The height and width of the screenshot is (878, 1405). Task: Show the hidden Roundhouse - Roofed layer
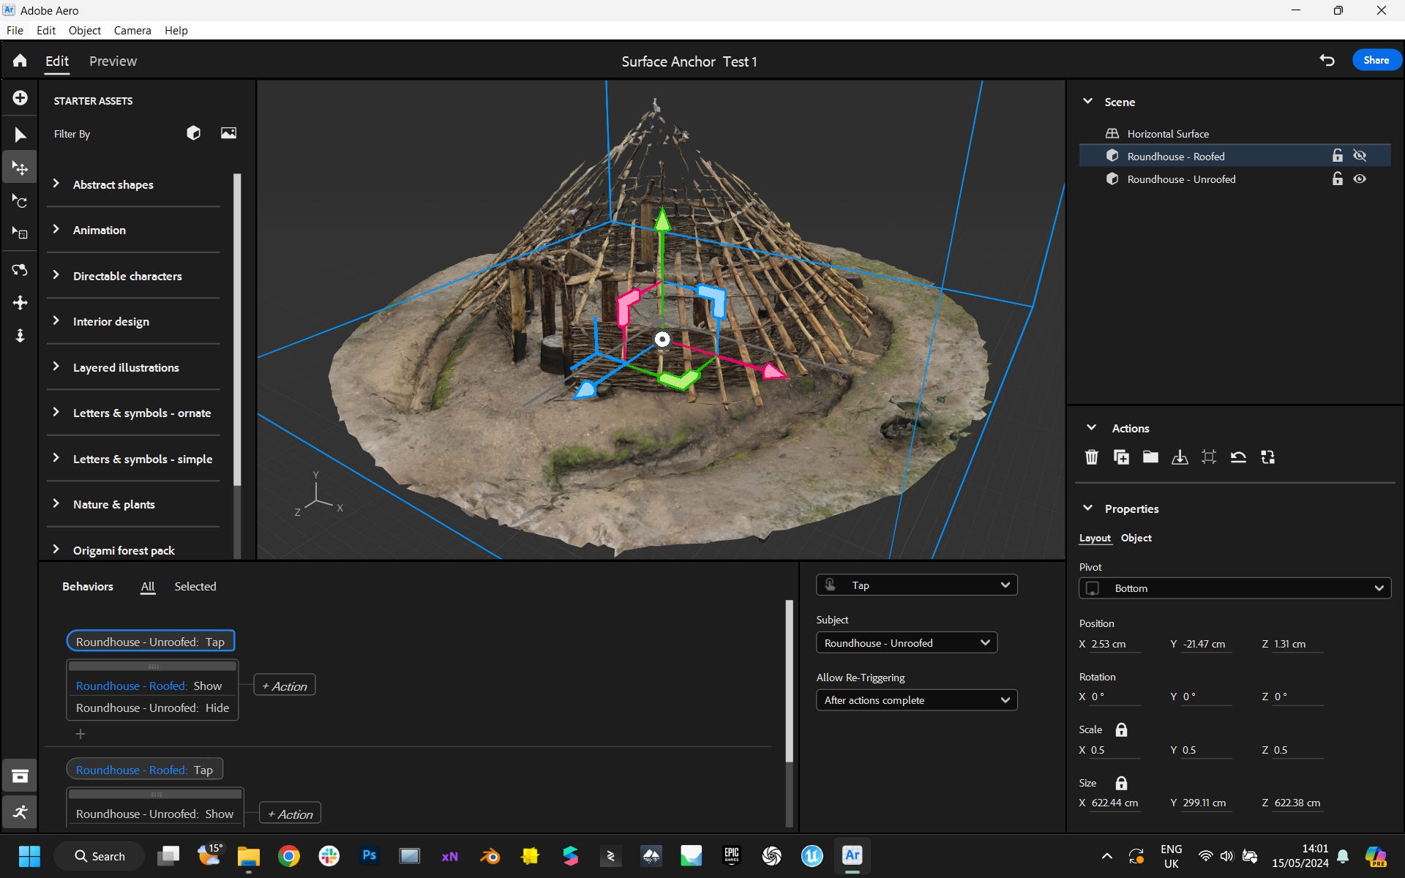1360,156
